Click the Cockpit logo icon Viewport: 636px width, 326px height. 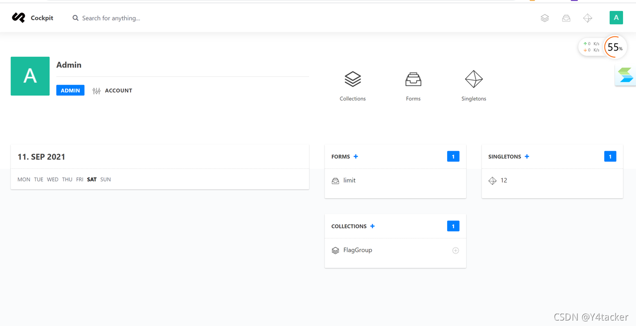tap(18, 18)
